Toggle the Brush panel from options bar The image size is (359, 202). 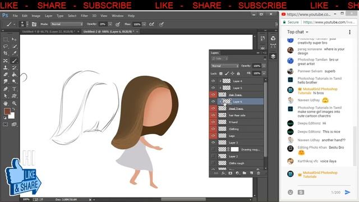click(x=34, y=24)
